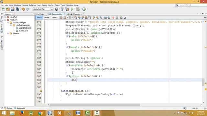Viewport: 207px width, 116px height.
Task: Select LoginCheck.java in the Projects tree
Action: click(x=25, y=28)
